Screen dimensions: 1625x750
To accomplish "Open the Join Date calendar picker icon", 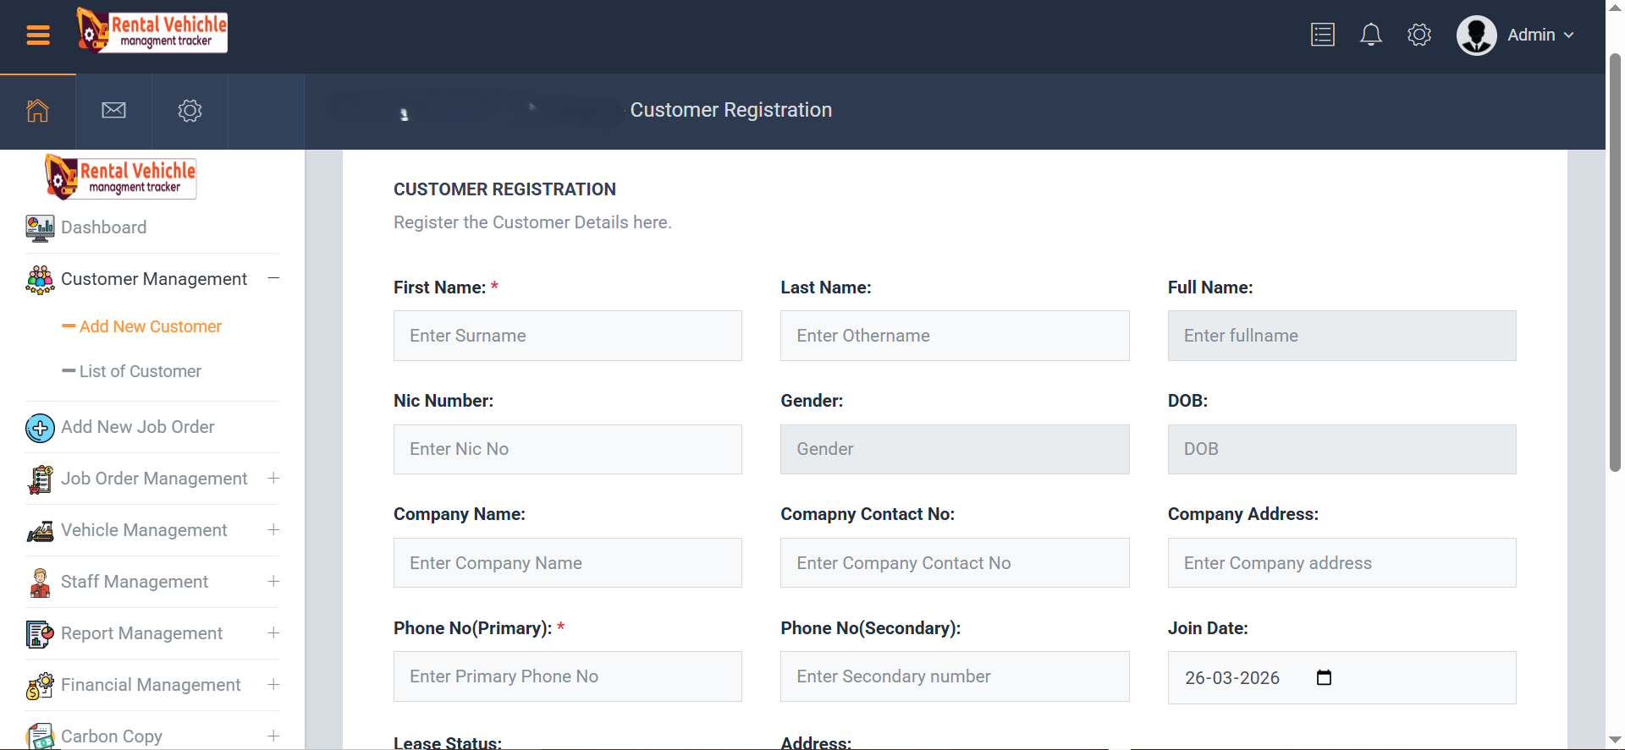I will click(x=1324, y=677).
